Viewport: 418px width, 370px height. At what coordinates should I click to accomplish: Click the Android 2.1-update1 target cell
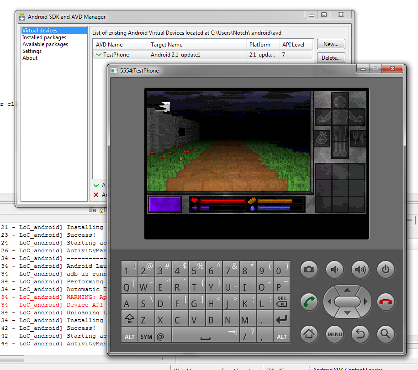pyautogui.click(x=175, y=55)
